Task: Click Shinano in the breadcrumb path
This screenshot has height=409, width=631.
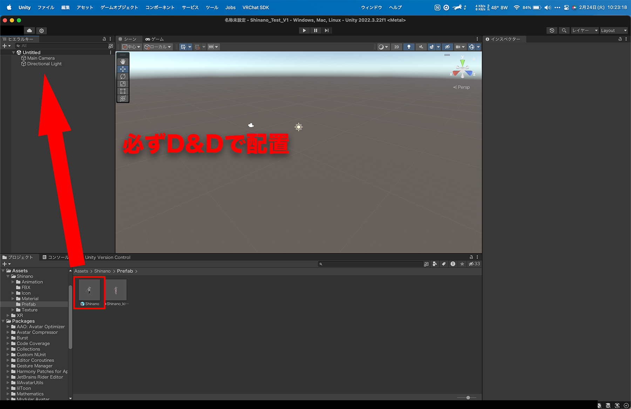Action: (102, 271)
